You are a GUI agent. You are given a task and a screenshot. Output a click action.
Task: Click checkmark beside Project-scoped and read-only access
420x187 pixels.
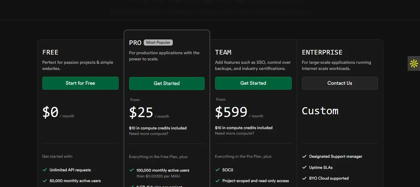pos(217,181)
